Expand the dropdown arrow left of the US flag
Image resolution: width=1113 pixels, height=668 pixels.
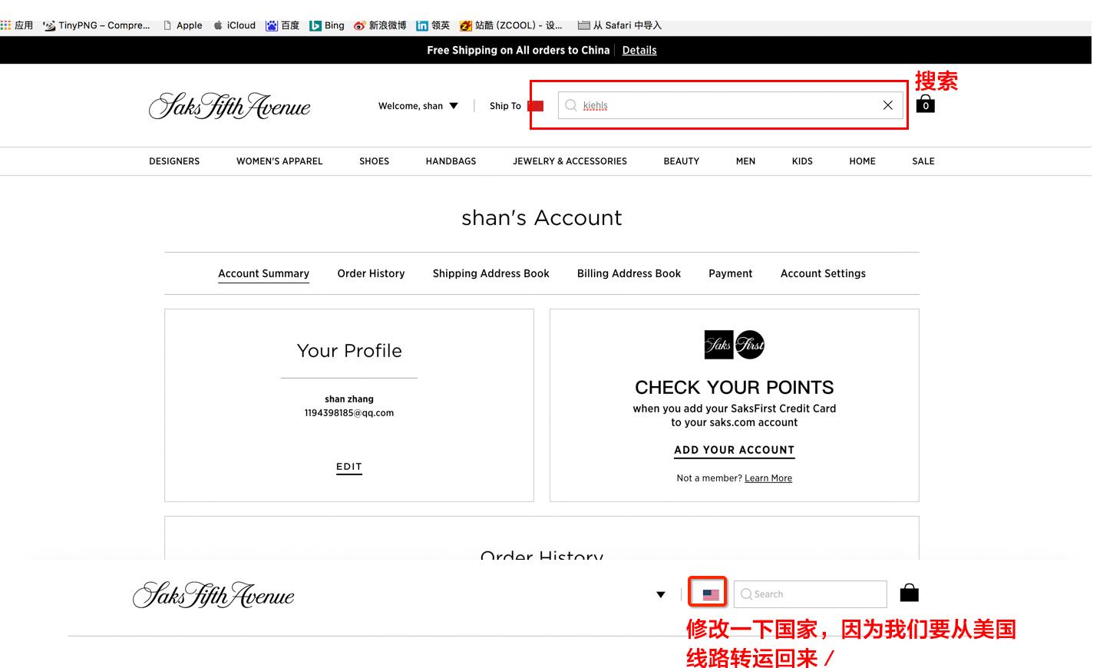click(x=661, y=594)
